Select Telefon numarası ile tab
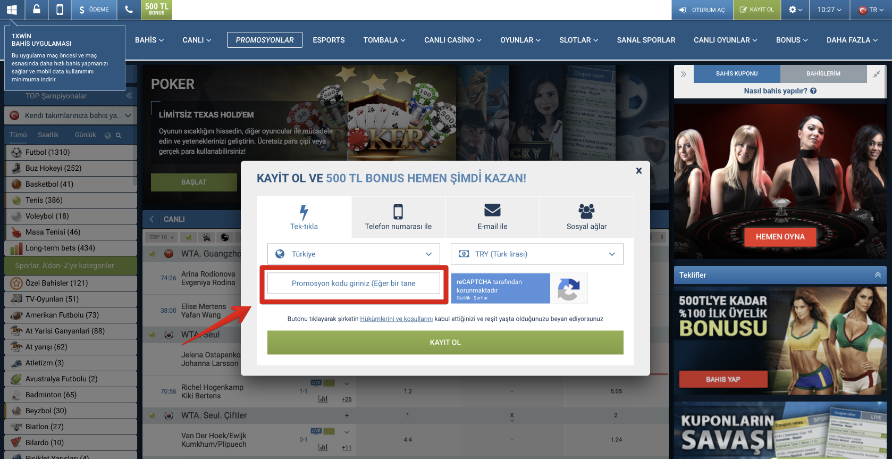The height and width of the screenshot is (459, 892). (398, 217)
